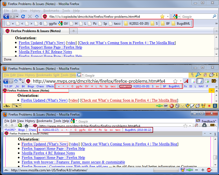Click blue R icon in middle status bar

click(215, 106)
